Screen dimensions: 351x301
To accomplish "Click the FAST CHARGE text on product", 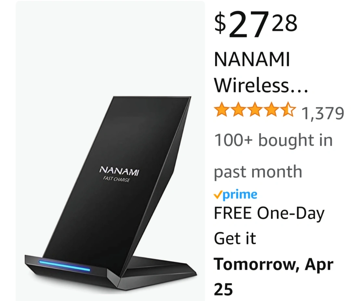I will coord(116,179).
